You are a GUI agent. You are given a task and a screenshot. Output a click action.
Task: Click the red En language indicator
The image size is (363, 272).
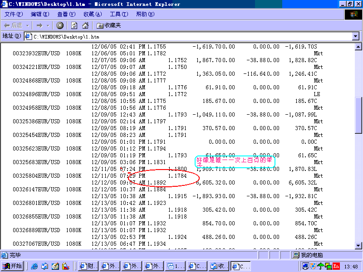click(336, 266)
